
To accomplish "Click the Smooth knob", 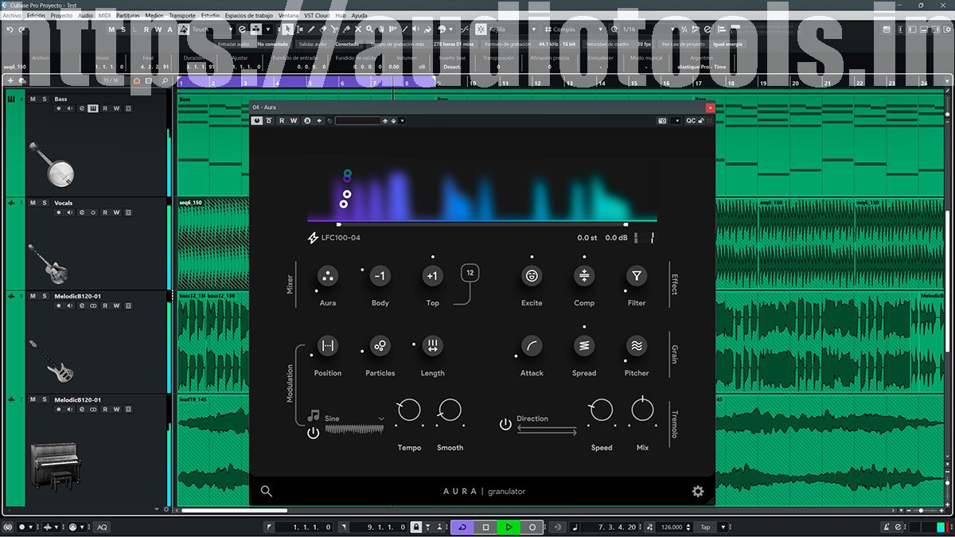I will (450, 410).
